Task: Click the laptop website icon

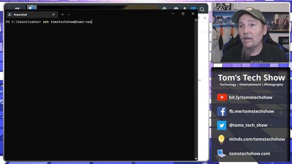Action: (221, 154)
